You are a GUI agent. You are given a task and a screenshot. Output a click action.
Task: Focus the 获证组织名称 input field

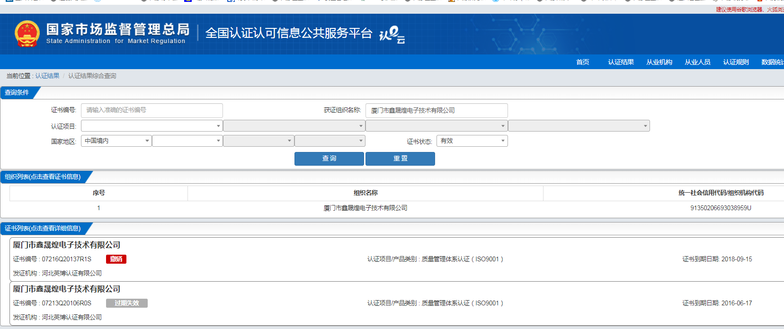pyautogui.click(x=437, y=110)
